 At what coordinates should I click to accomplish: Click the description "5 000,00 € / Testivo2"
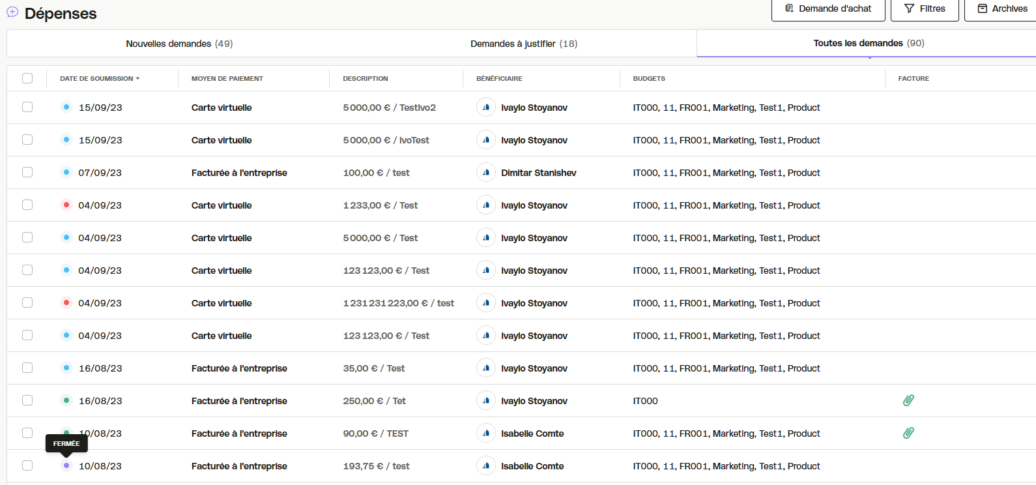pos(390,108)
